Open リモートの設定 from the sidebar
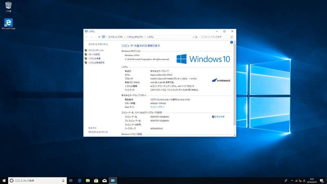Image resolution: width=327 pixels, height=184 pixels. coord(94,54)
